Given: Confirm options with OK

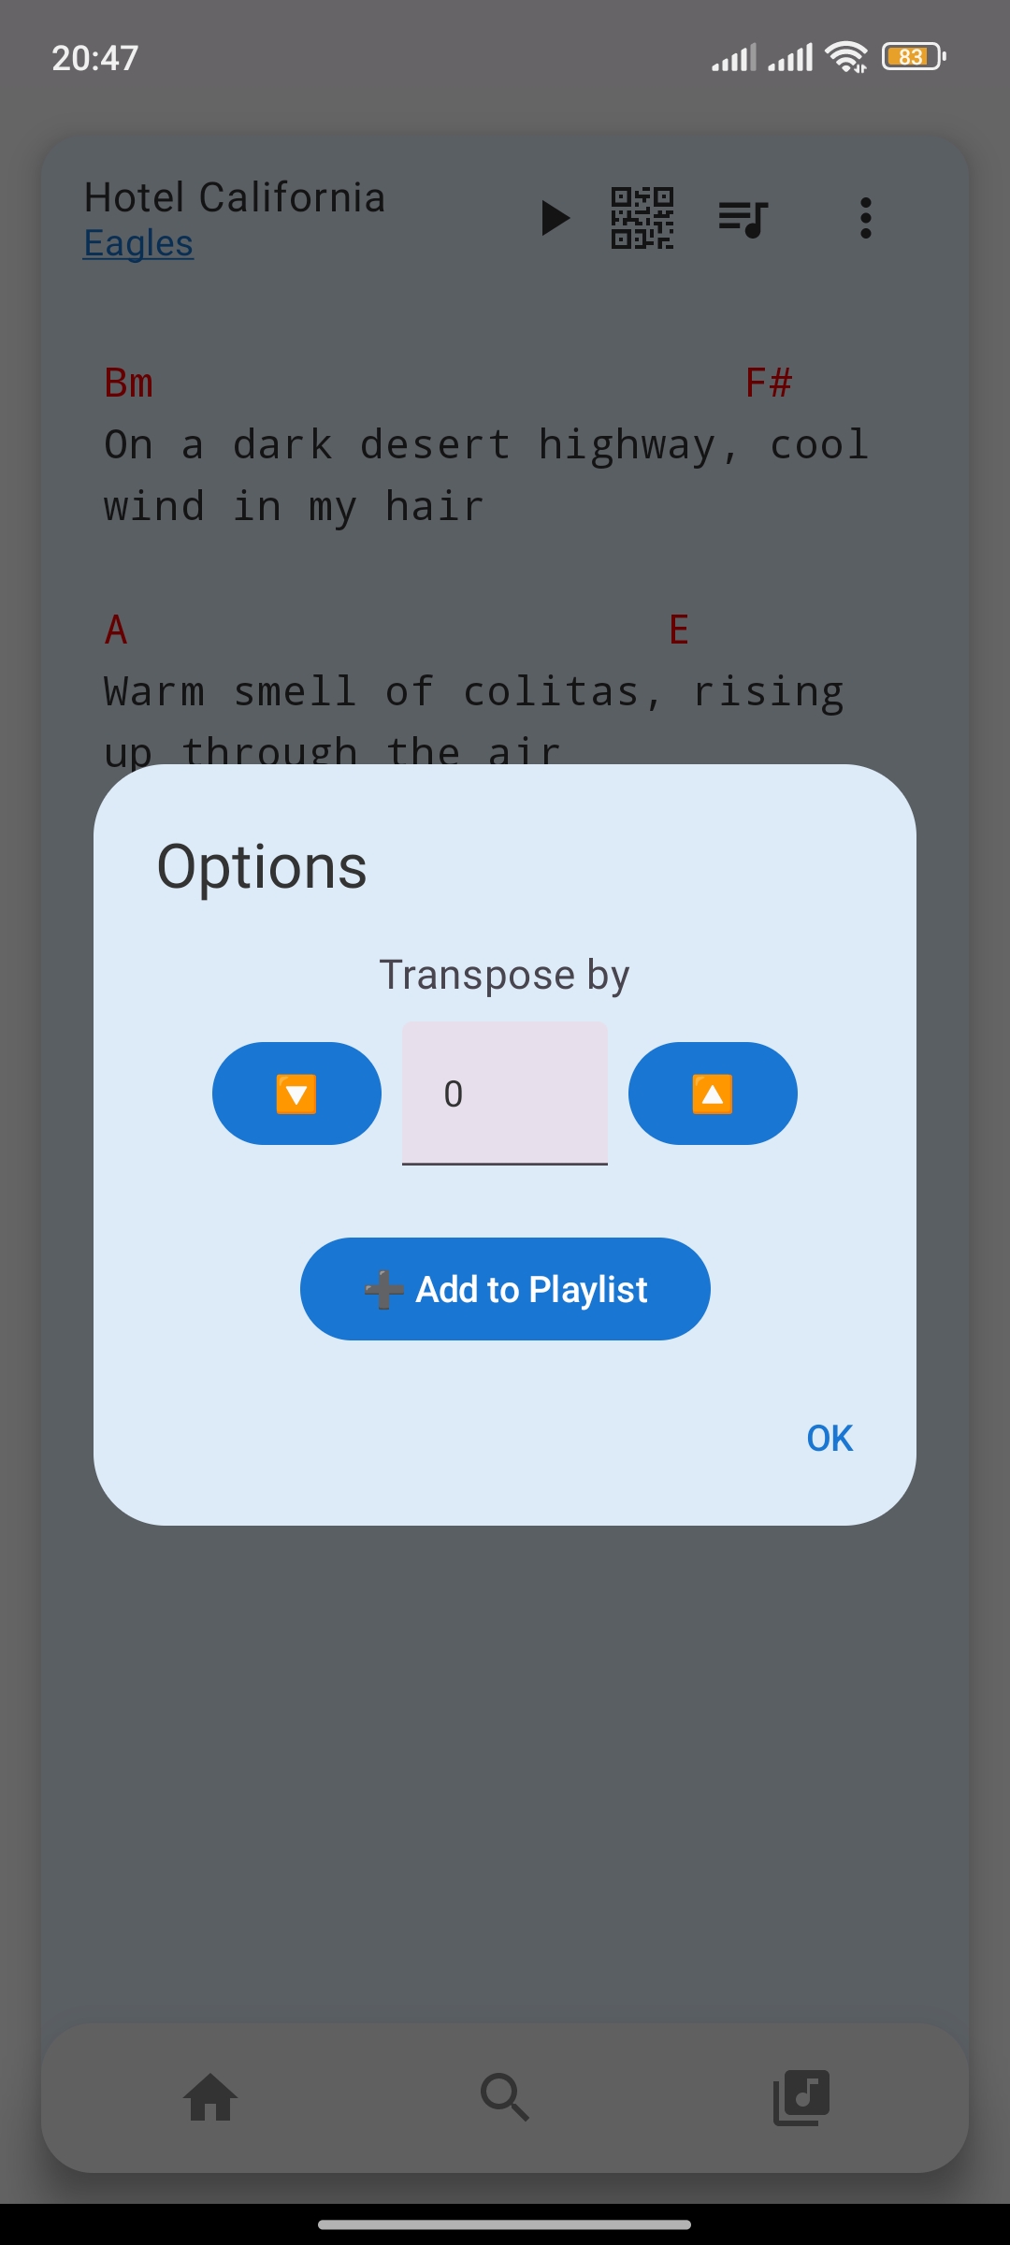Looking at the screenshot, I should pyautogui.click(x=828, y=1438).
